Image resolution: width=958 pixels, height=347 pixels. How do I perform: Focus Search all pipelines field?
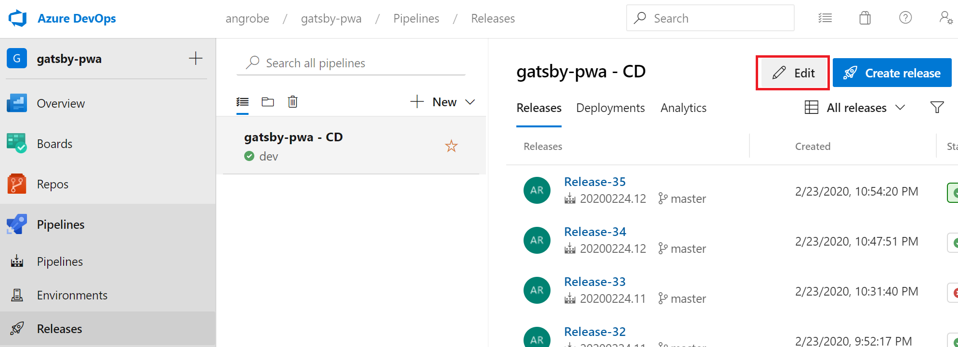tap(351, 63)
